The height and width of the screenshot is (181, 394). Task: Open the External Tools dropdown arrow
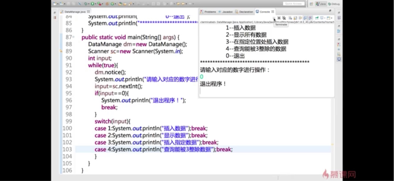102,4
